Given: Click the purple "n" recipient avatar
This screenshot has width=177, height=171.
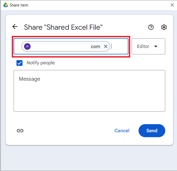Looking at the screenshot, I should pos(27,46).
